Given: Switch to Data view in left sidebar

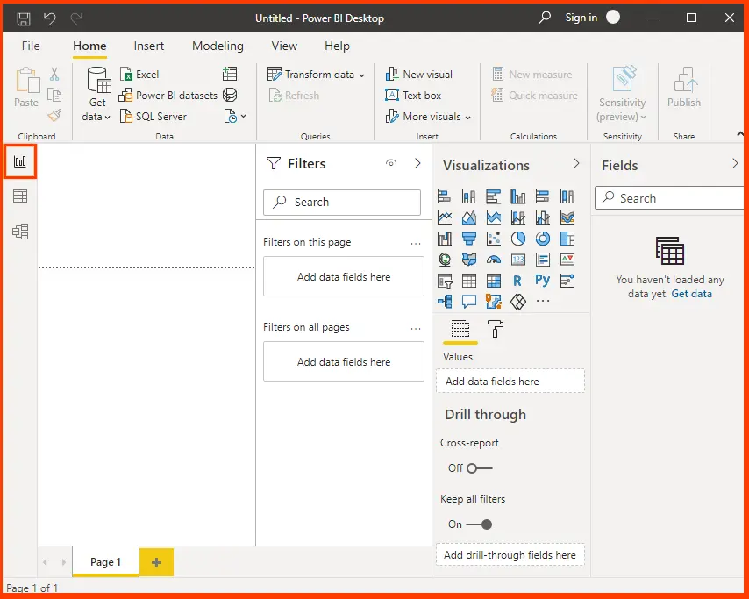Looking at the screenshot, I should click(x=20, y=196).
